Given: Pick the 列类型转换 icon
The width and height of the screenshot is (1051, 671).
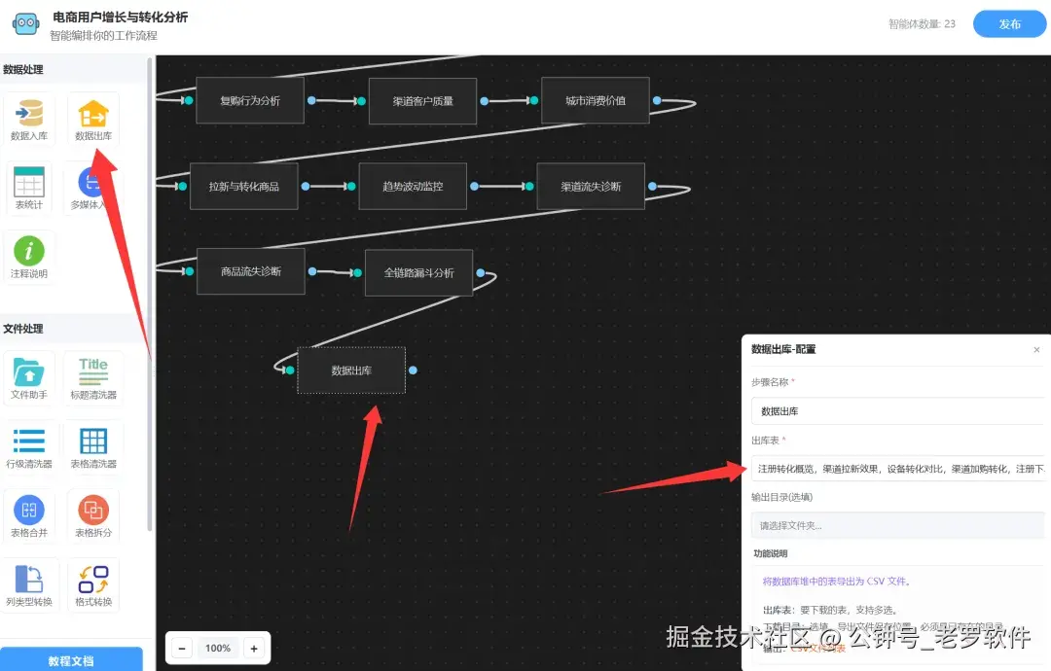Looking at the screenshot, I should click(29, 579).
